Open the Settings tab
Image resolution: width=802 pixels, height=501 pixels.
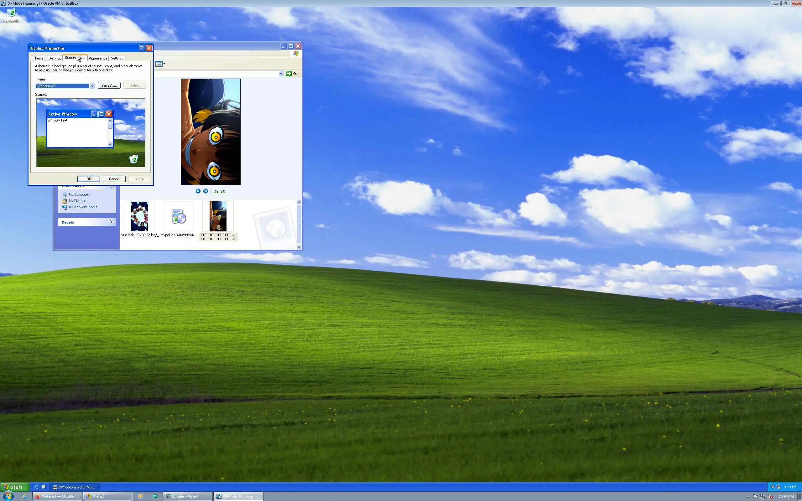117,58
